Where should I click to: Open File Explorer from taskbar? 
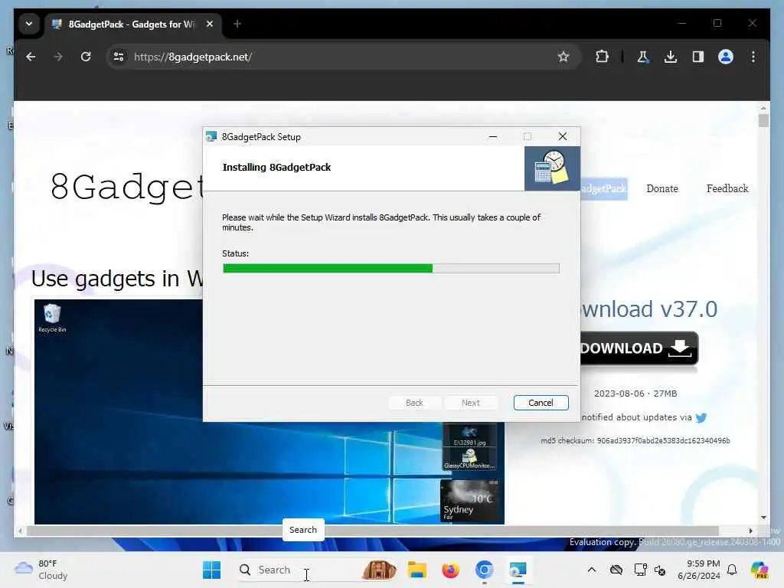pos(417,570)
